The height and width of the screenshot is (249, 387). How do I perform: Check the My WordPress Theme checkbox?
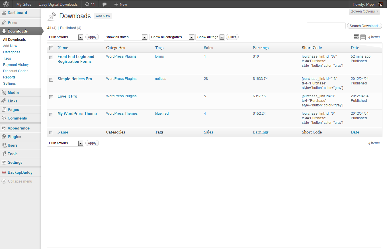click(x=51, y=114)
